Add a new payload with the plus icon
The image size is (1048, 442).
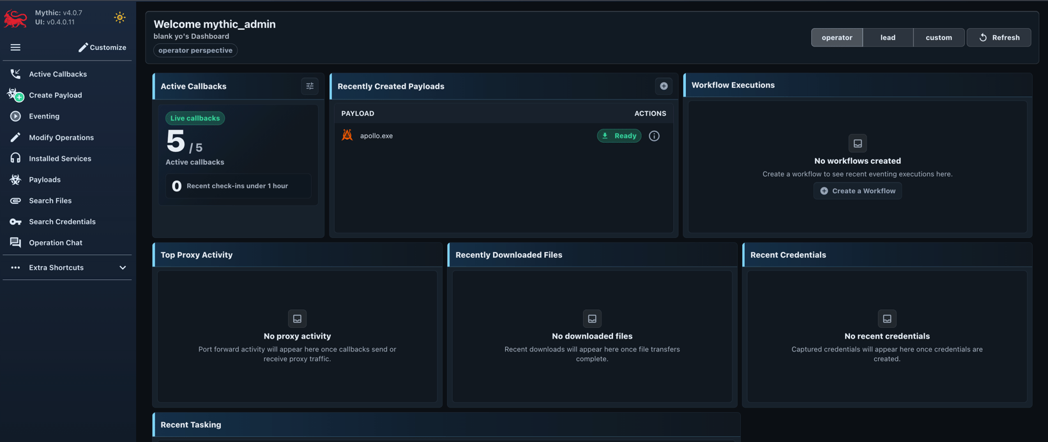point(664,86)
